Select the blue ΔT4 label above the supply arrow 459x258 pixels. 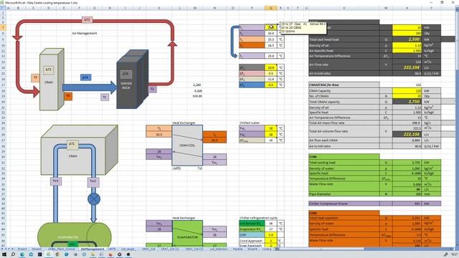pos(85,77)
